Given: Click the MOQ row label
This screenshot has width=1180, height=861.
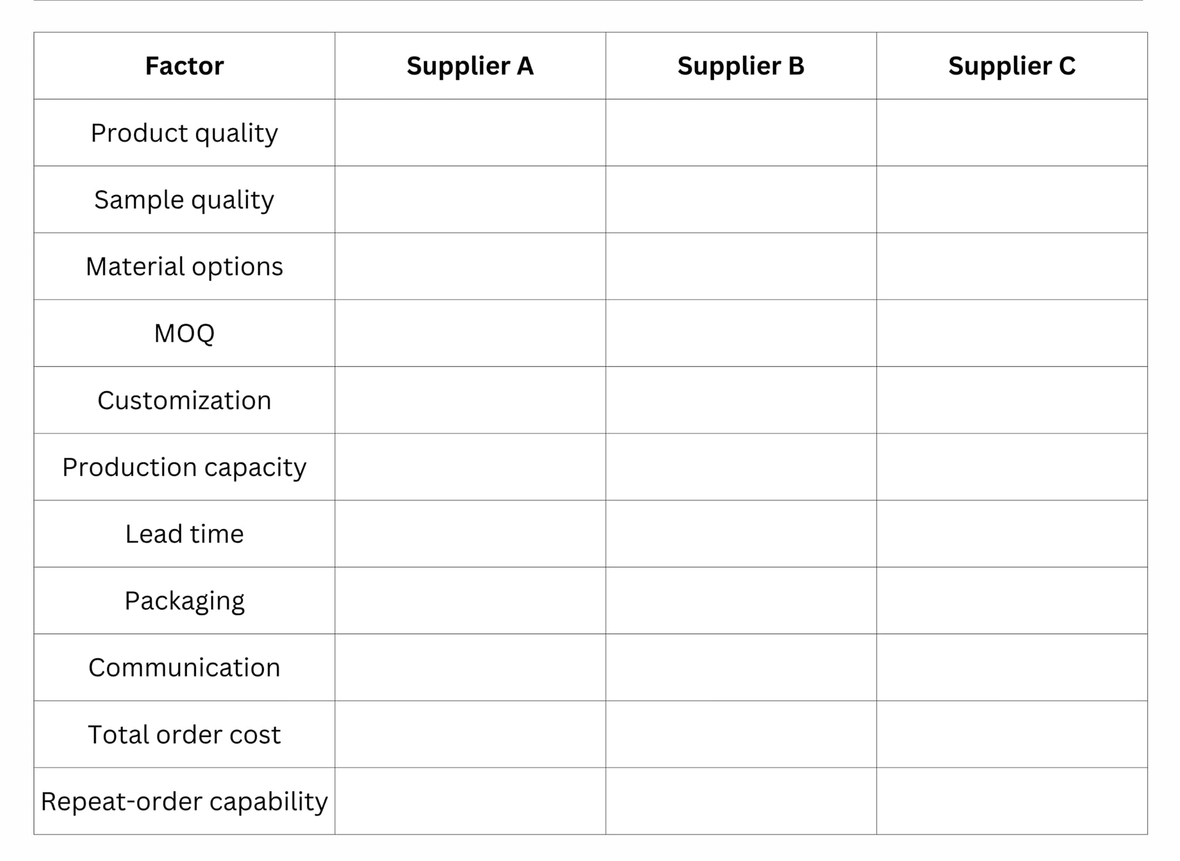Looking at the screenshot, I should [x=184, y=333].
